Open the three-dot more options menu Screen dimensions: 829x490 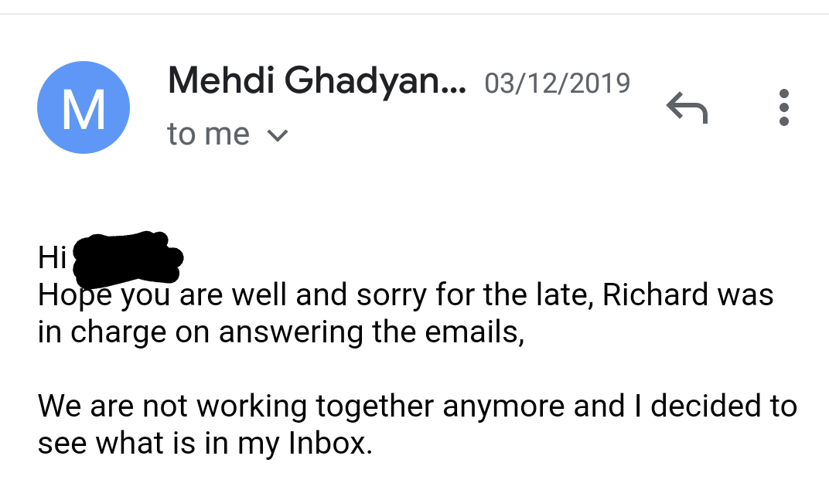[783, 107]
